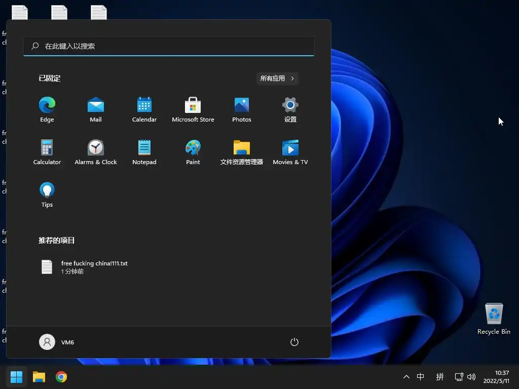Launch Movies & TV
This screenshot has height=389, width=519.
290,152
